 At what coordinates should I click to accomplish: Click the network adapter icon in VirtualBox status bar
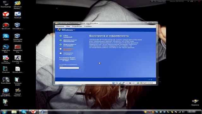coord(123,83)
